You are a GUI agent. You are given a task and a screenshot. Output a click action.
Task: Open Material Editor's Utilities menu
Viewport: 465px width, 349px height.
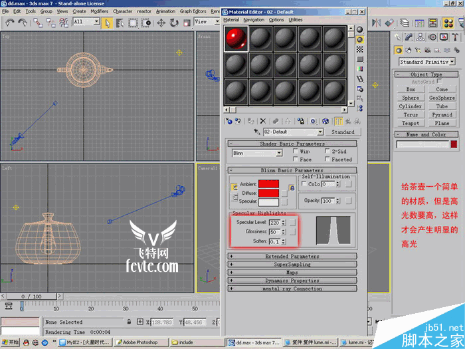296,20
